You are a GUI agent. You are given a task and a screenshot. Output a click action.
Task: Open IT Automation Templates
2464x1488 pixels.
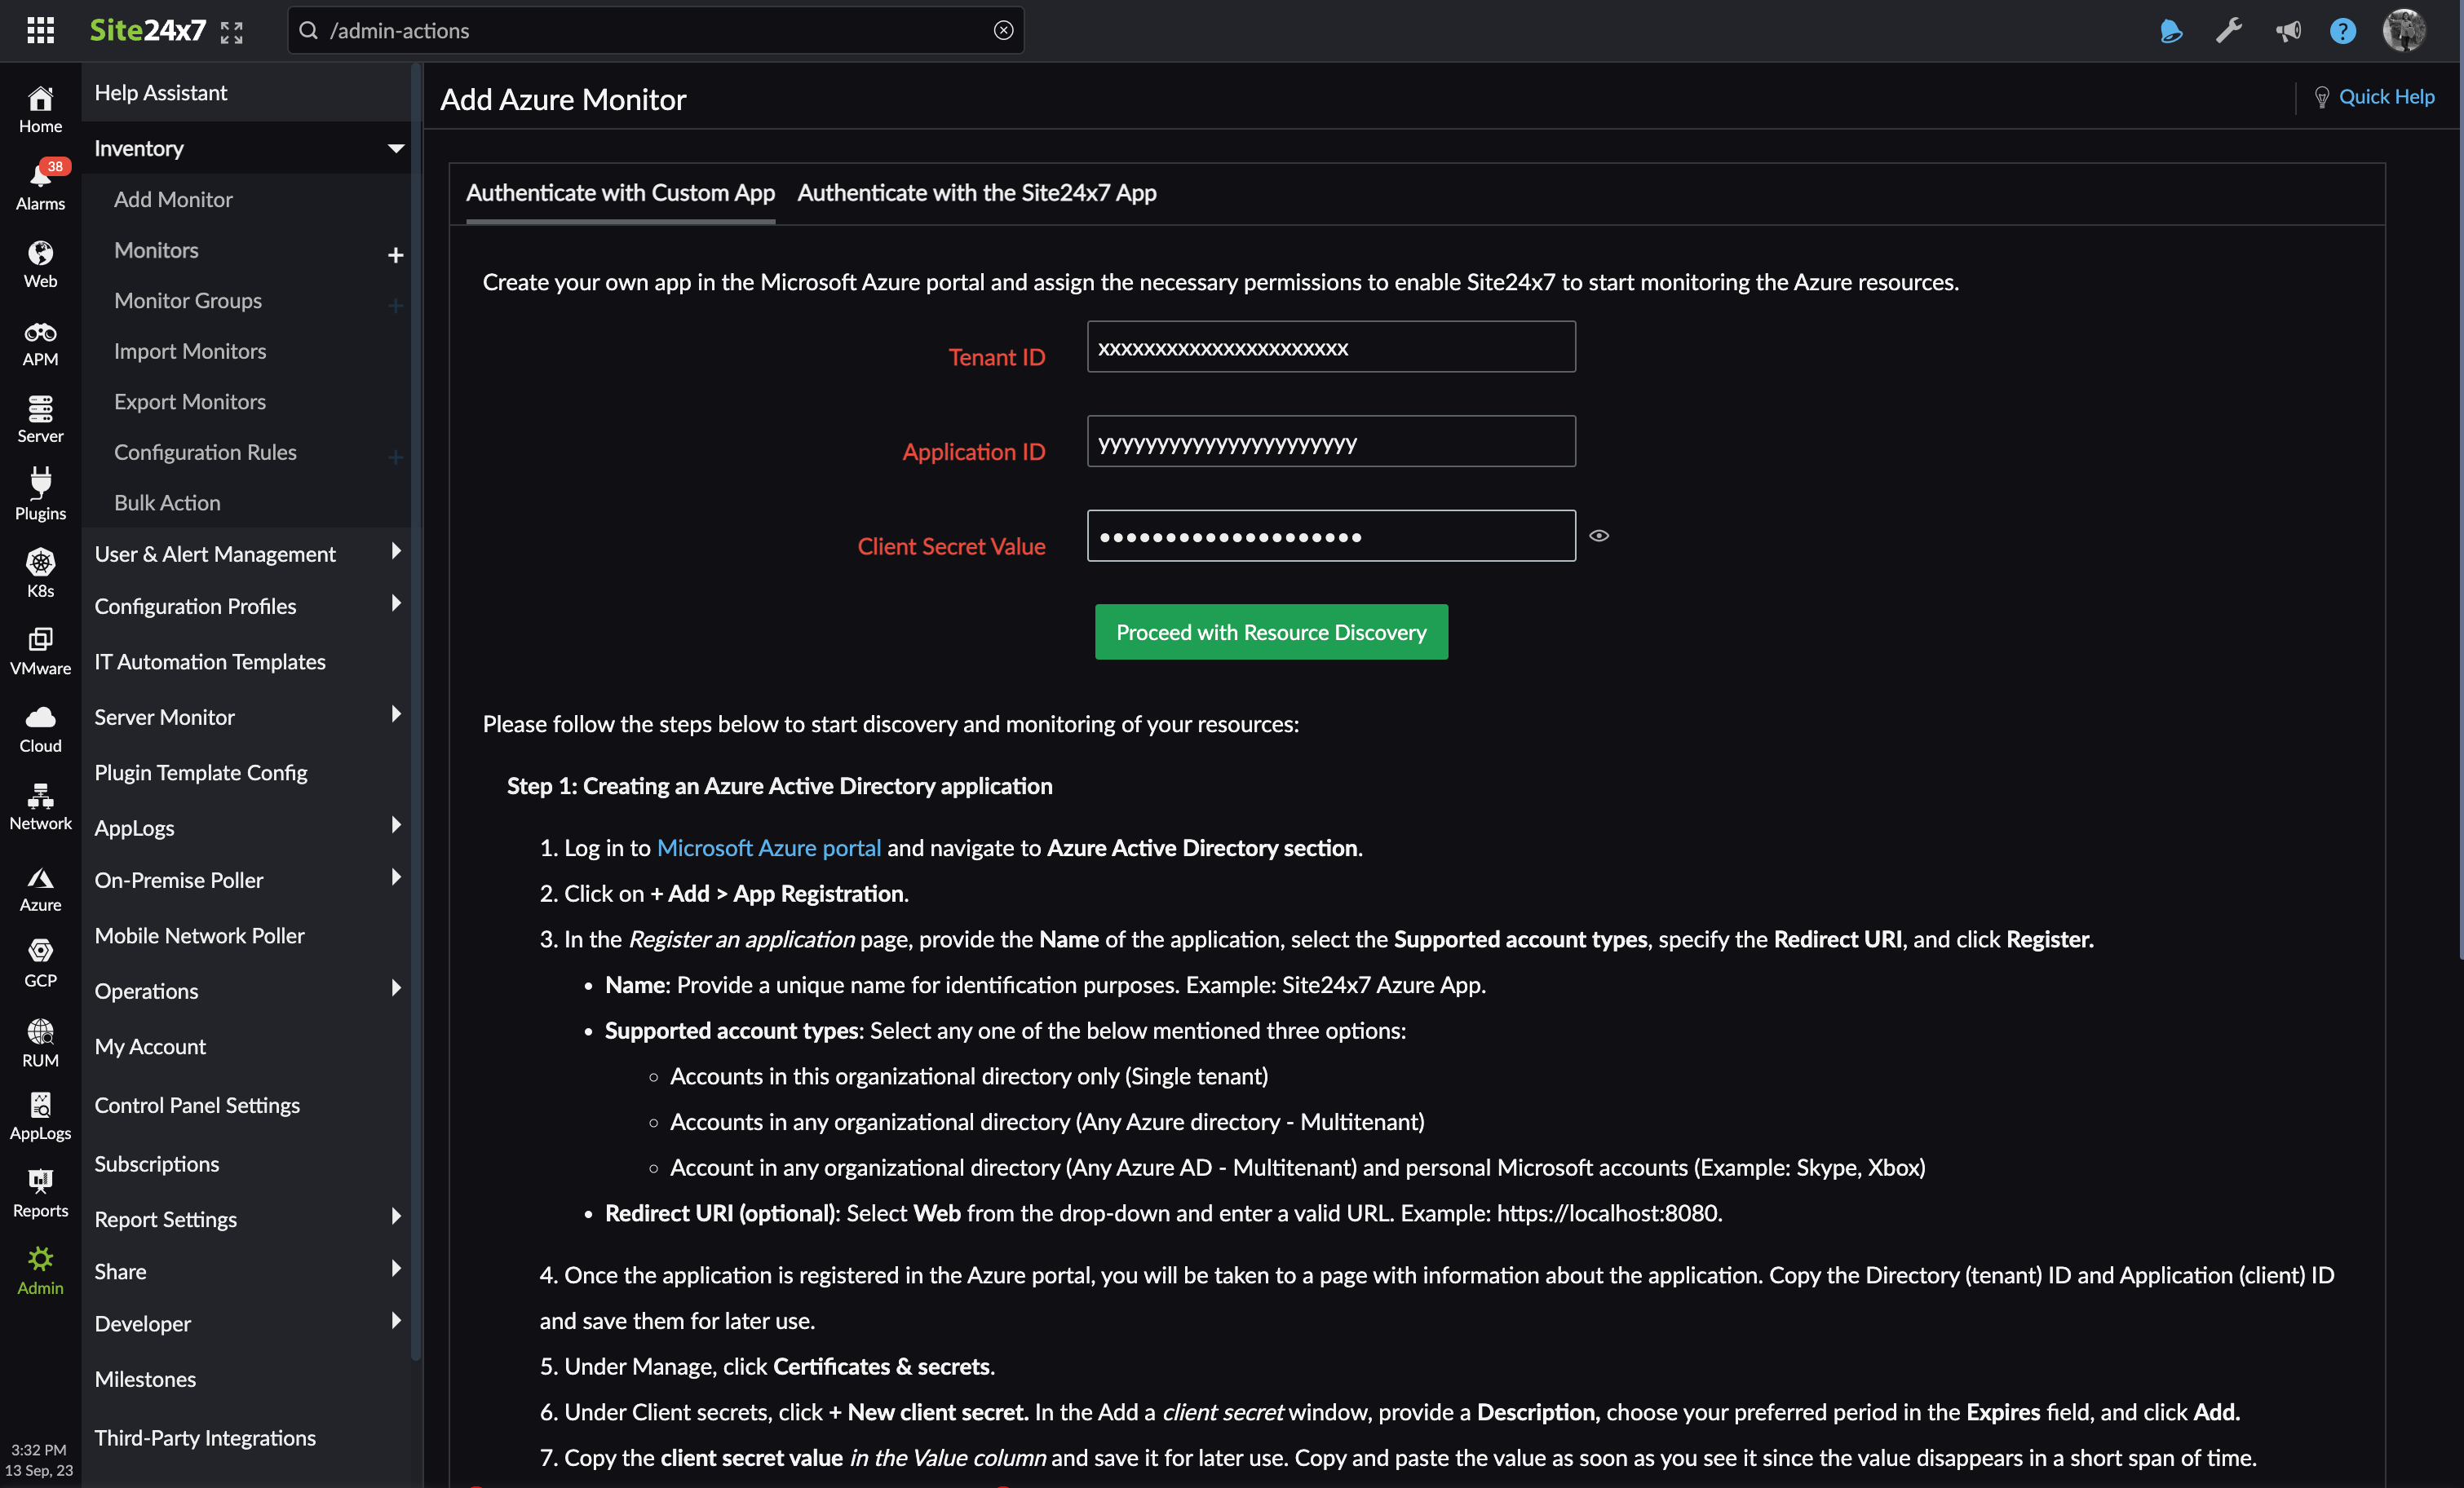pos(210,661)
